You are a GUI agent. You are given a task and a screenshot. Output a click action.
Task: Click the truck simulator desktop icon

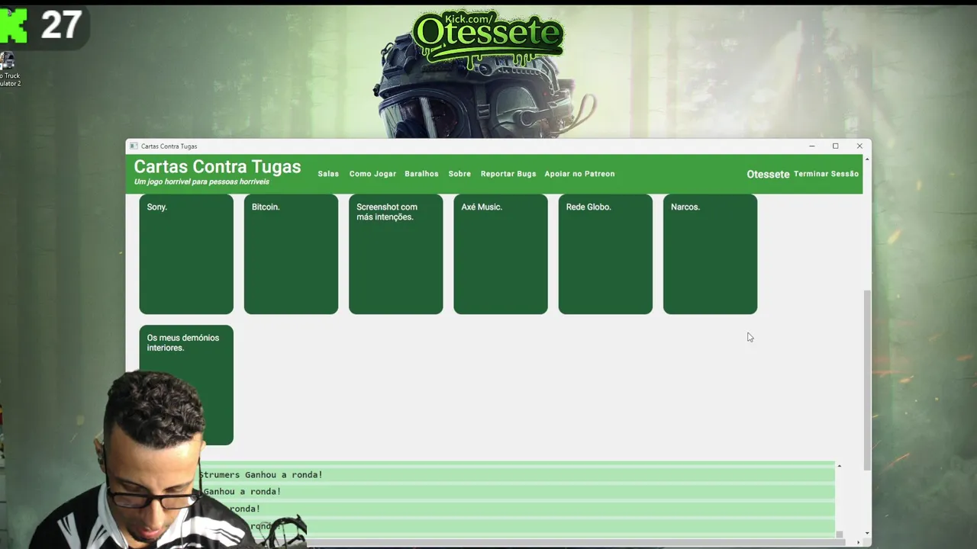8,70
